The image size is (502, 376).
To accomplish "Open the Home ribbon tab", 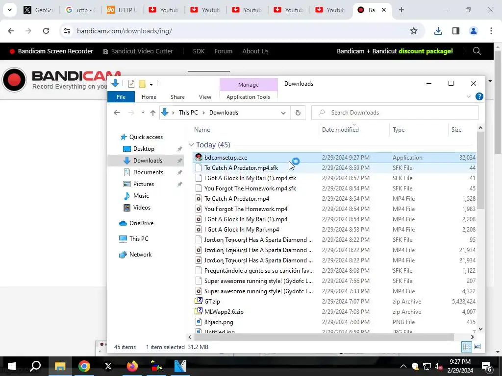I will (x=149, y=97).
